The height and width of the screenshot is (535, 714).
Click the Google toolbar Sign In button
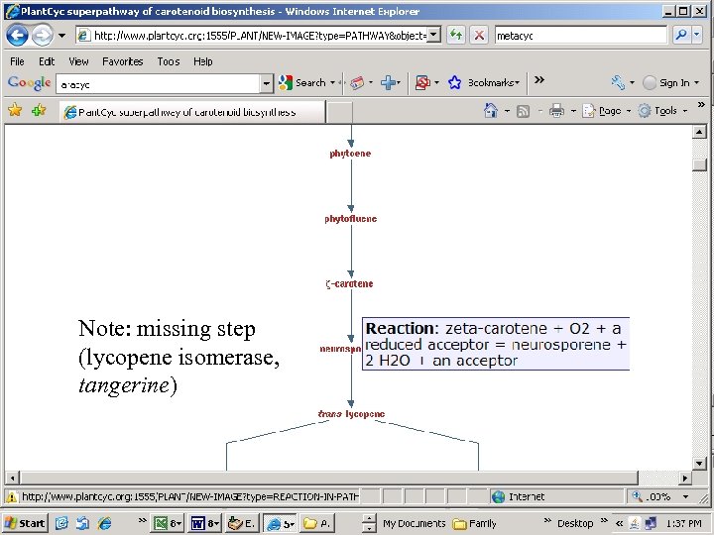click(x=668, y=83)
